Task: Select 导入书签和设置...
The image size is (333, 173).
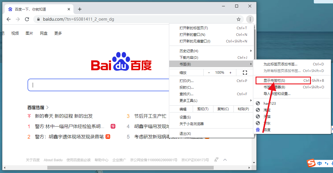Action: coord(292,94)
